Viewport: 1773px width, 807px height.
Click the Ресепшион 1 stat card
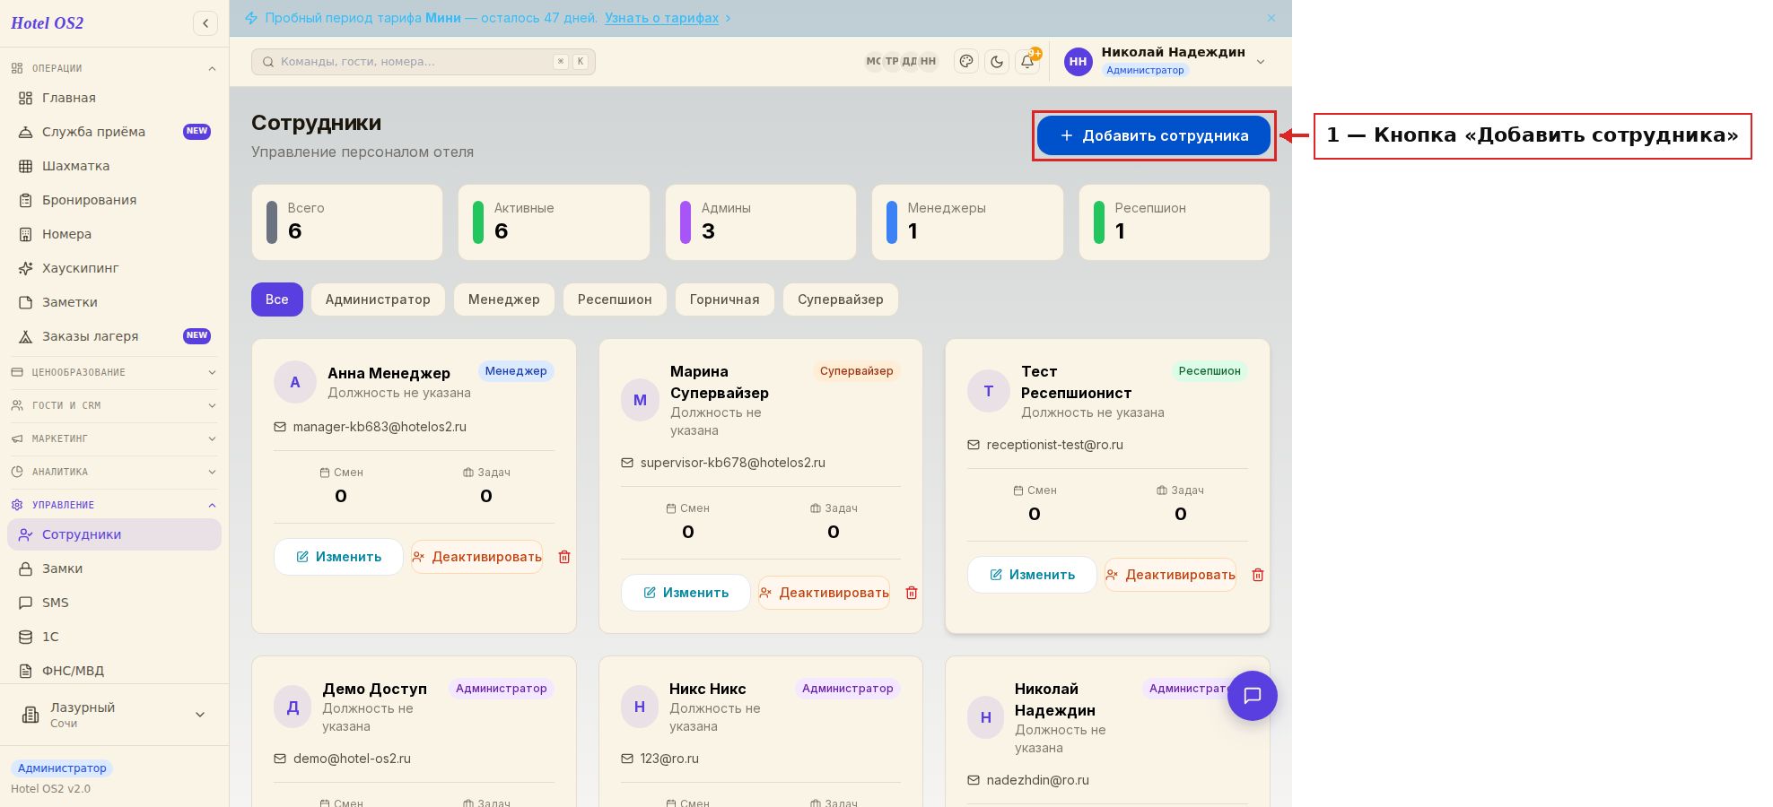point(1175,222)
